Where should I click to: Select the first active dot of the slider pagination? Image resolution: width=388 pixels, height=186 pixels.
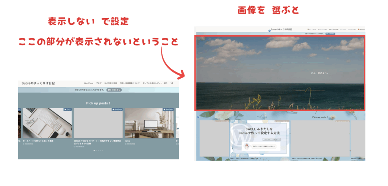click(94, 150)
